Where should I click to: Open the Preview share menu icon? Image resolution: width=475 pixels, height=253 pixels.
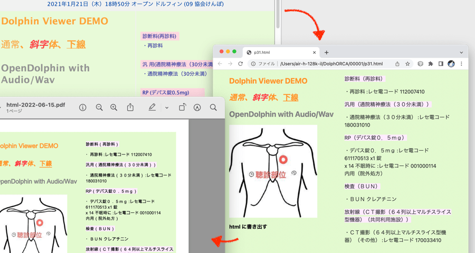130,107
